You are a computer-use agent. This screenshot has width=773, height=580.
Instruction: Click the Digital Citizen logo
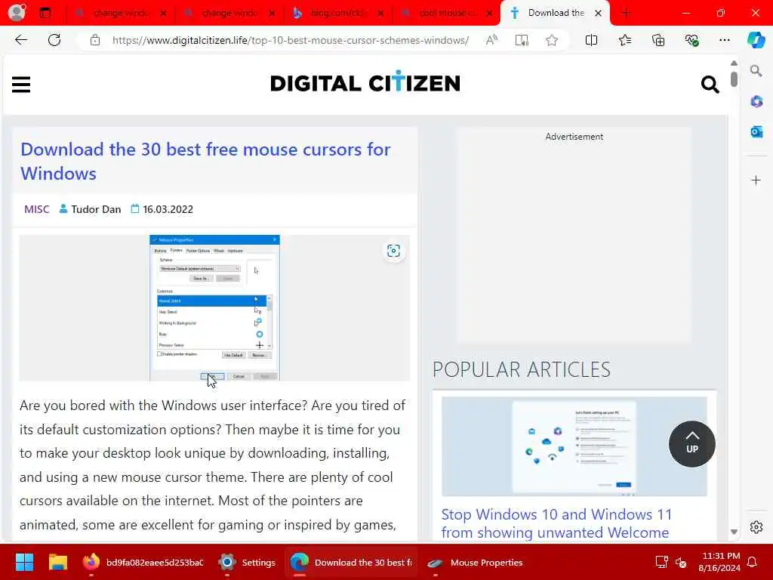coord(365,83)
